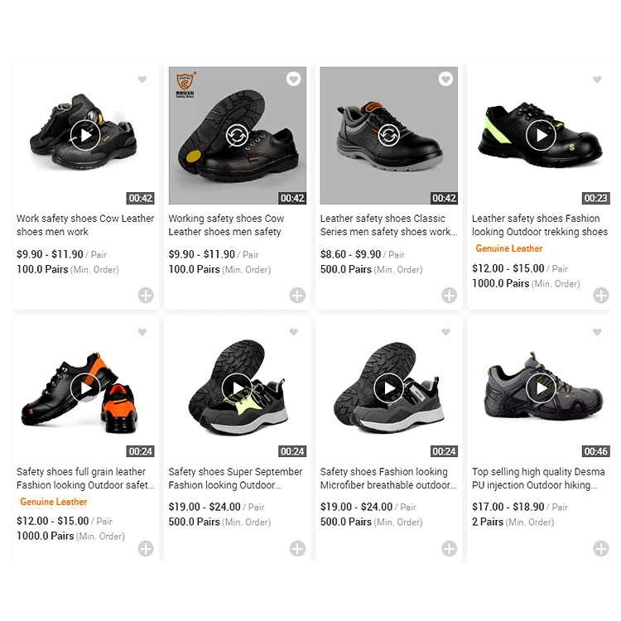The height and width of the screenshot is (621, 621).
Task: Play video for Work safety shoes Cow Leather
Action: click(x=85, y=136)
